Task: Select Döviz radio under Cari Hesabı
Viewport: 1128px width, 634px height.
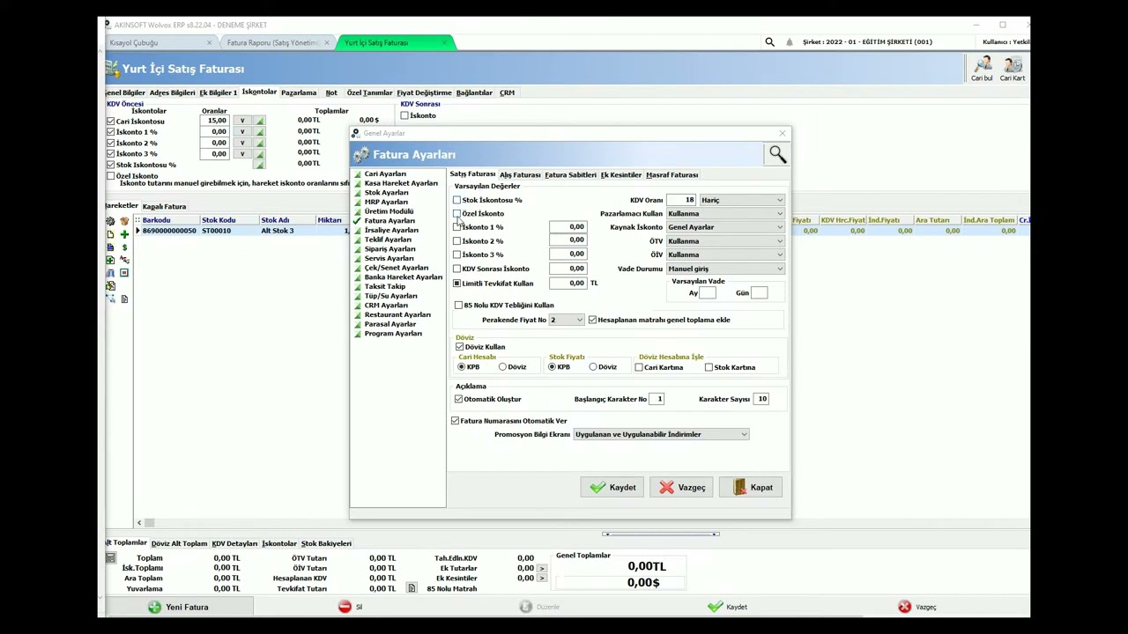Action: click(x=502, y=367)
